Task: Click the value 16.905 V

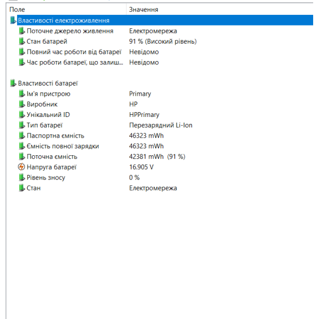Action: (x=141, y=167)
